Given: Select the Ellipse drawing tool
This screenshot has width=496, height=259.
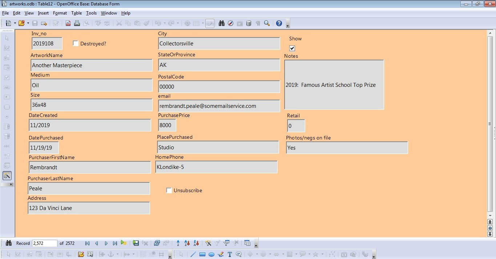Looking at the screenshot, I should point(211,254).
